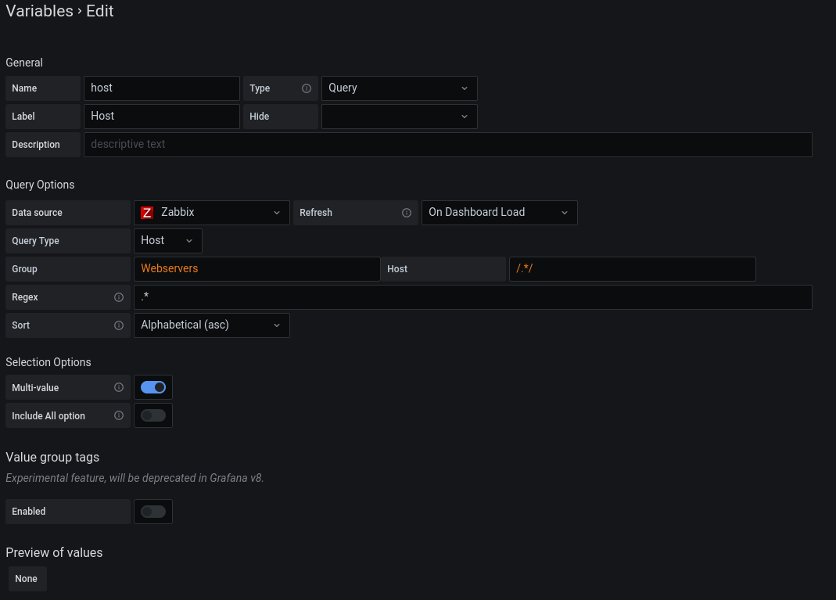Viewport: 836px width, 600px height.
Task: Click the Refresh field info icon
Action: [407, 212]
